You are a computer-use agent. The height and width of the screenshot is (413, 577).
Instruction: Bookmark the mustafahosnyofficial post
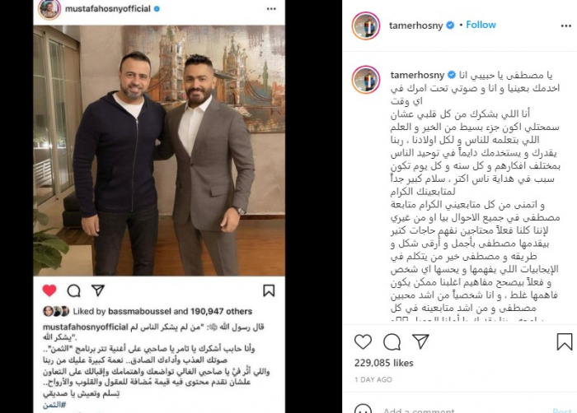[269, 290]
